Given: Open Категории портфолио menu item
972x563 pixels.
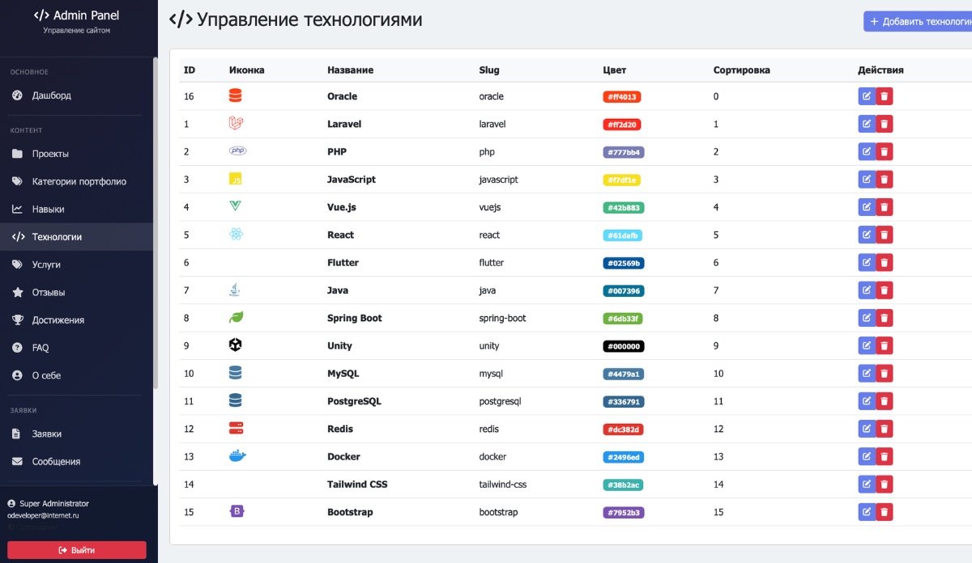Looking at the screenshot, I should click(76, 181).
